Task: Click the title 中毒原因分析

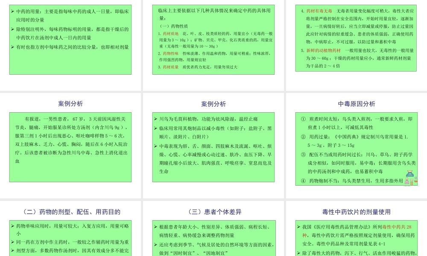Action: pos(356,104)
